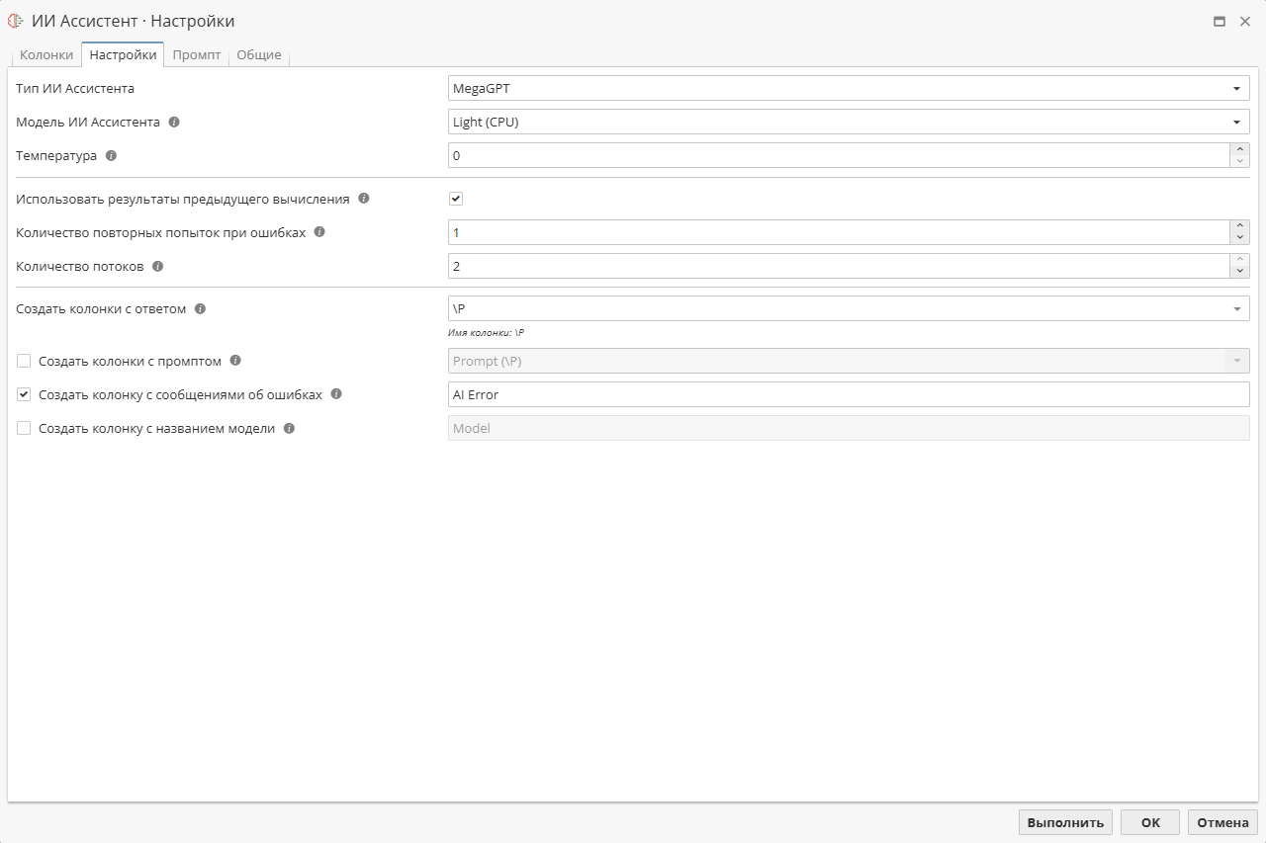Click the retry count input field
The height and width of the screenshot is (843, 1266).
[x=839, y=232]
